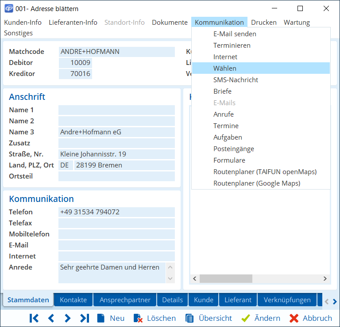Select Routenplaner (Google Maps) menu entry

click(x=257, y=183)
